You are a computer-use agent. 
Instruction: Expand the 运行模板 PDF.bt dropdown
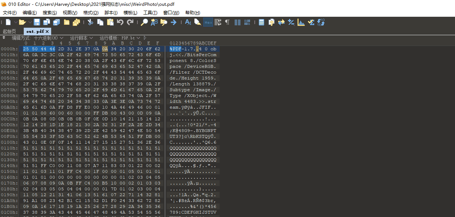pyautogui.click(x=138, y=38)
